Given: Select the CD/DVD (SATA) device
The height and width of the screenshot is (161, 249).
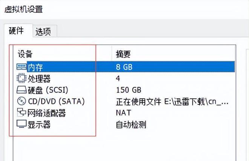Looking at the screenshot, I should pyautogui.click(x=56, y=102).
